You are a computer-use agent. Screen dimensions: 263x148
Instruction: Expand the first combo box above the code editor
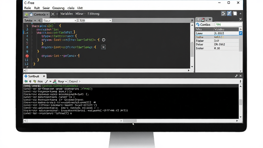pyautogui.click(x=75, y=21)
